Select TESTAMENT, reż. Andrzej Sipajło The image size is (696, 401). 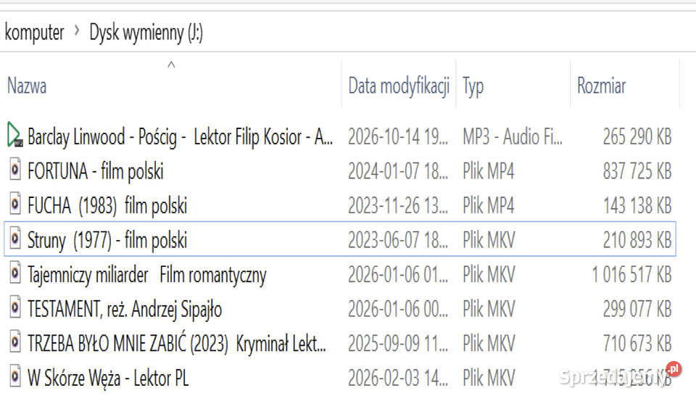[124, 310]
